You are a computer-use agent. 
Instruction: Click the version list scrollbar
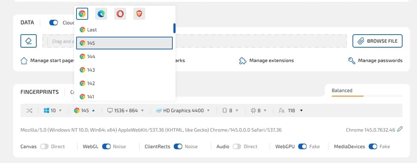(x=174, y=28)
